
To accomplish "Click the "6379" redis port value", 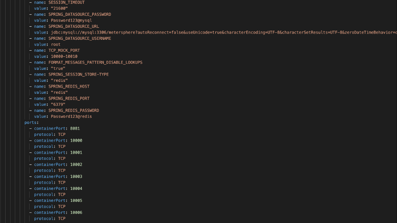I will coord(58,104).
